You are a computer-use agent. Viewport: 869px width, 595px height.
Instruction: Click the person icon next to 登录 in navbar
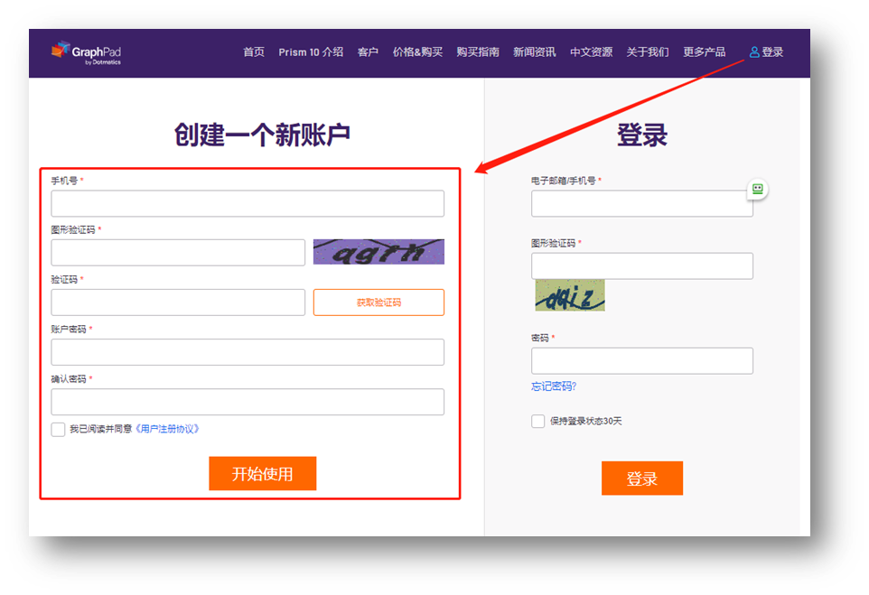coord(752,51)
